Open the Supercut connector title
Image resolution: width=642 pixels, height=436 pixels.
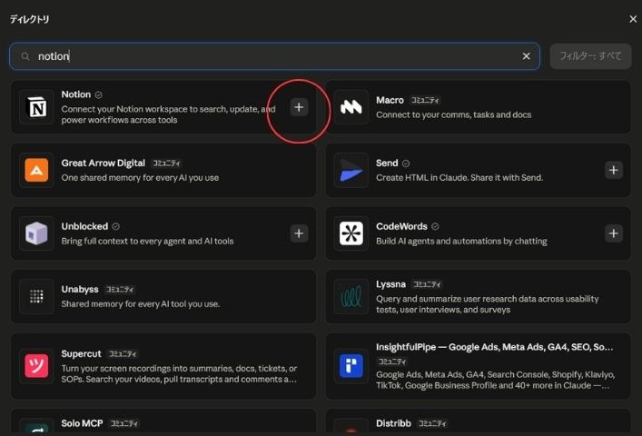click(x=81, y=353)
